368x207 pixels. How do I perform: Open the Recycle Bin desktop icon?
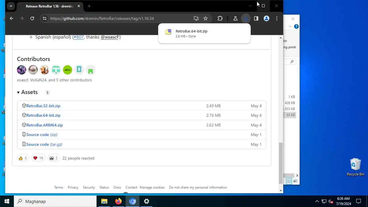356,167
